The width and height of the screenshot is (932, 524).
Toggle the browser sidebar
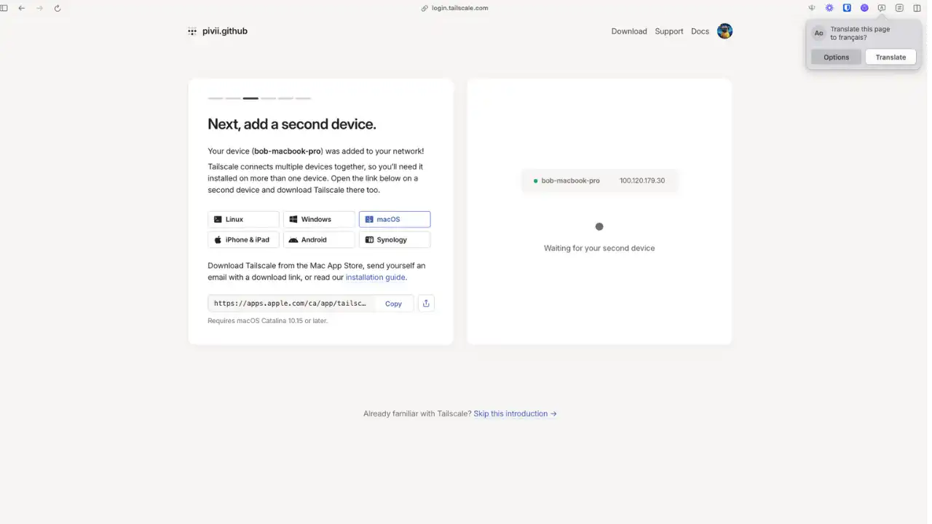click(x=4, y=8)
